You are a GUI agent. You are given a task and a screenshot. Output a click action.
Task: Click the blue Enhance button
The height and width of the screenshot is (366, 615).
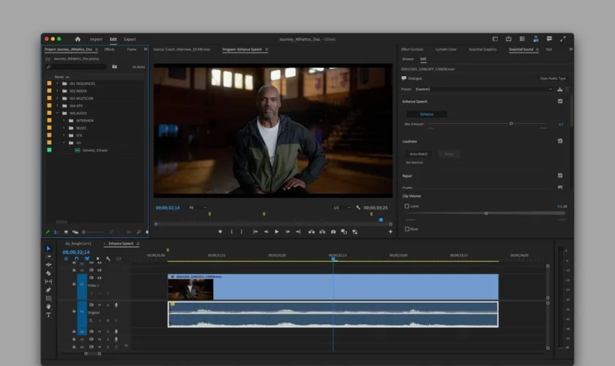pyautogui.click(x=427, y=114)
